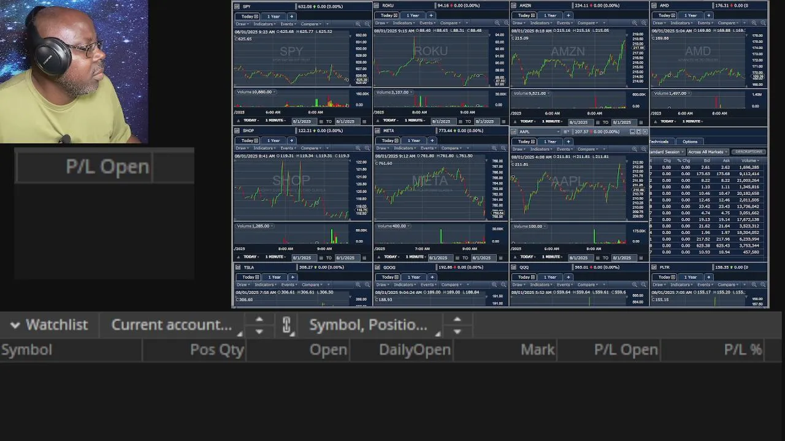The height and width of the screenshot is (441, 785).
Task: Click the SPY chart start date field
Action: 305,121
